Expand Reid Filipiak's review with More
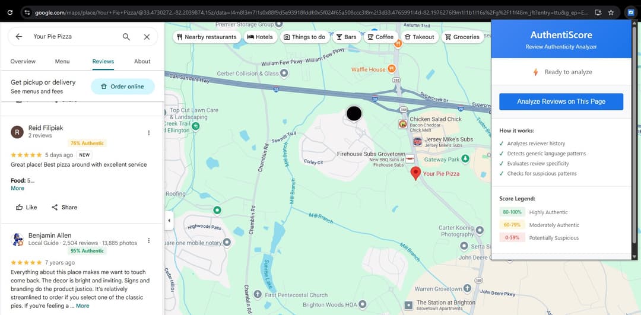Image resolution: width=641 pixels, height=315 pixels. pyautogui.click(x=17, y=188)
